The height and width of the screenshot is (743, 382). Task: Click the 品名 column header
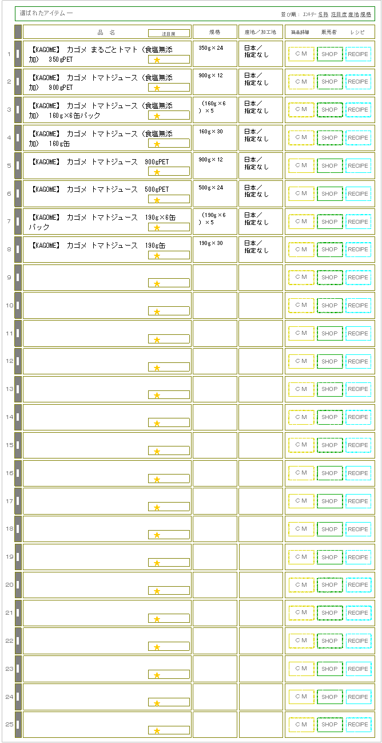pyautogui.click(x=106, y=33)
